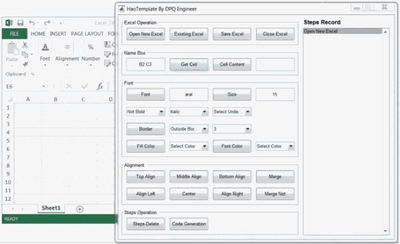Click the Insert Function fx icon
The image size is (400, 244).
coord(100,86)
